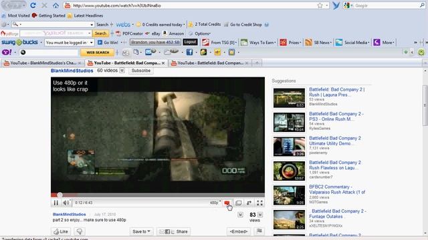Reload the page with refresh icon
Screen dimensions: 428x240
tap(33, 5)
